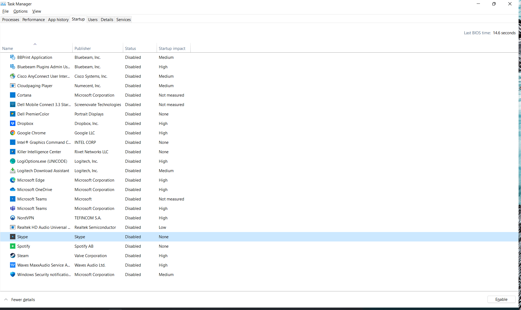The image size is (521, 310).
Task: Click 'Dropbox, Inc.' publisher text
Action: [86, 123]
